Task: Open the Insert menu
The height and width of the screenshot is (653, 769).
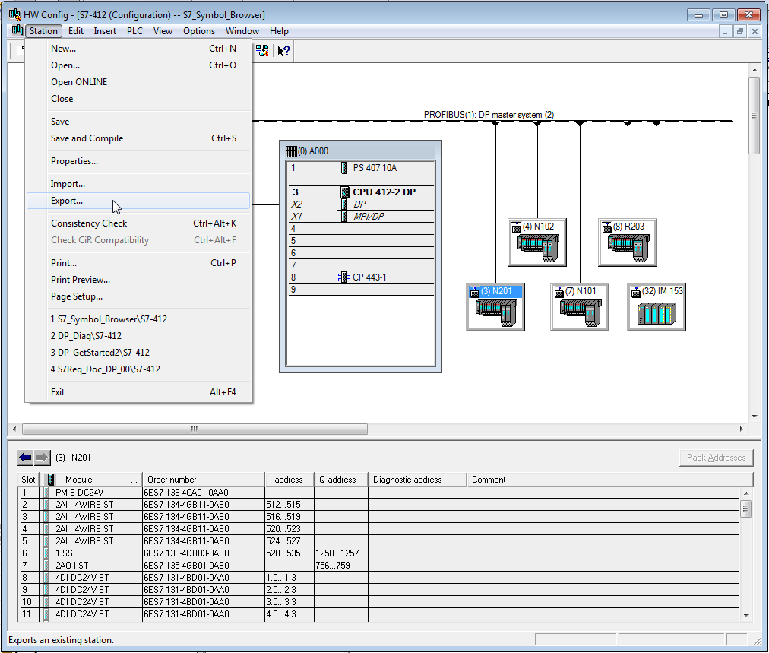Action: (105, 31)
